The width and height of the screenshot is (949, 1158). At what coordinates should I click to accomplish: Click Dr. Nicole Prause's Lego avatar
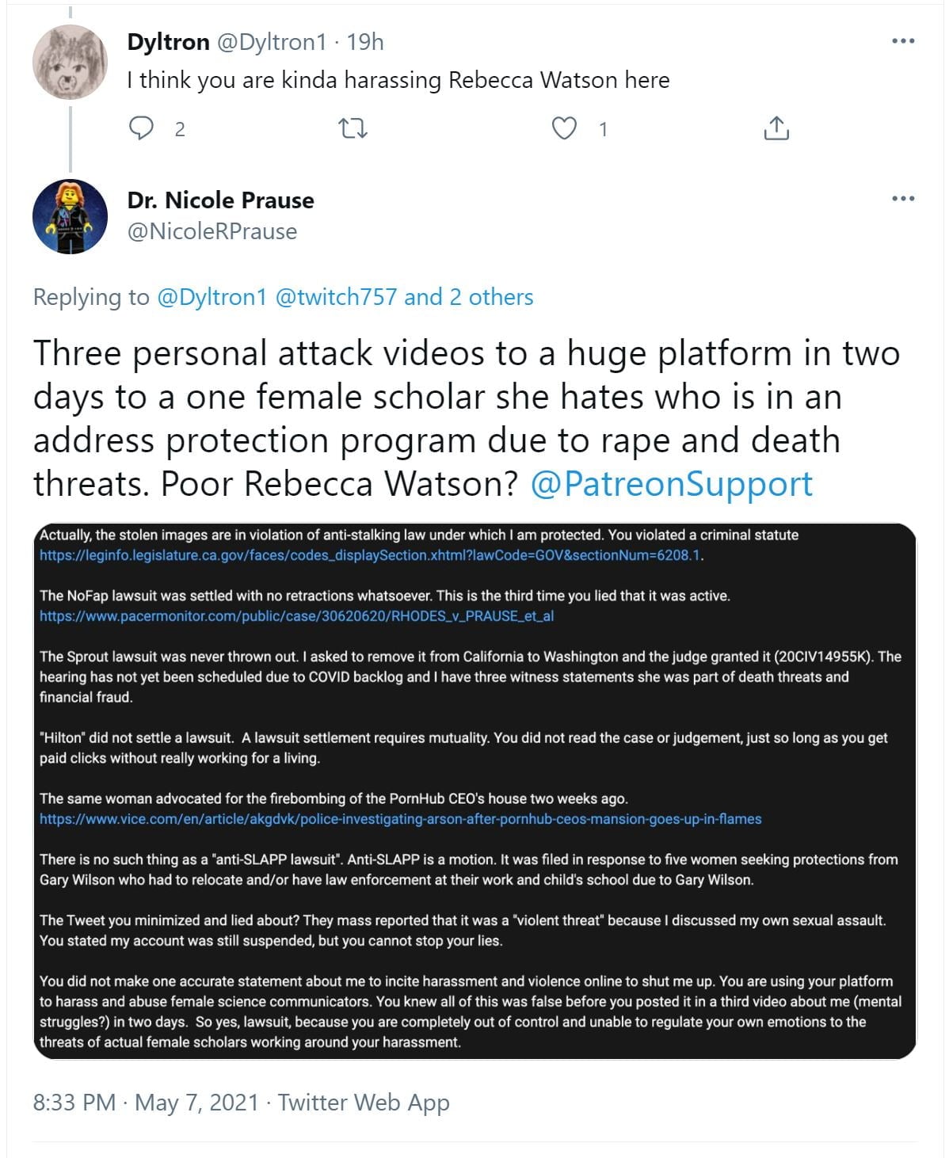coord(70,216)
